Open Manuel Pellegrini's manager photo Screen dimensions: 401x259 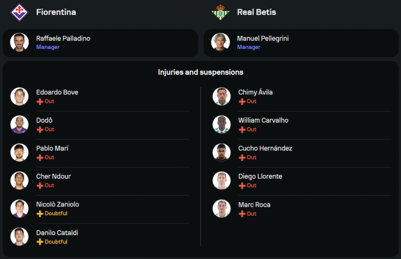(x=220, y=42)
